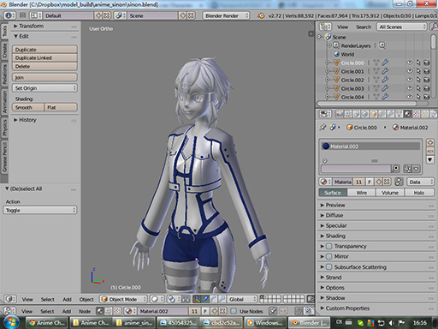438x329 pixels.
Task: Open the All Scenes outliner dropdown
Action: (x=402, y=27)
